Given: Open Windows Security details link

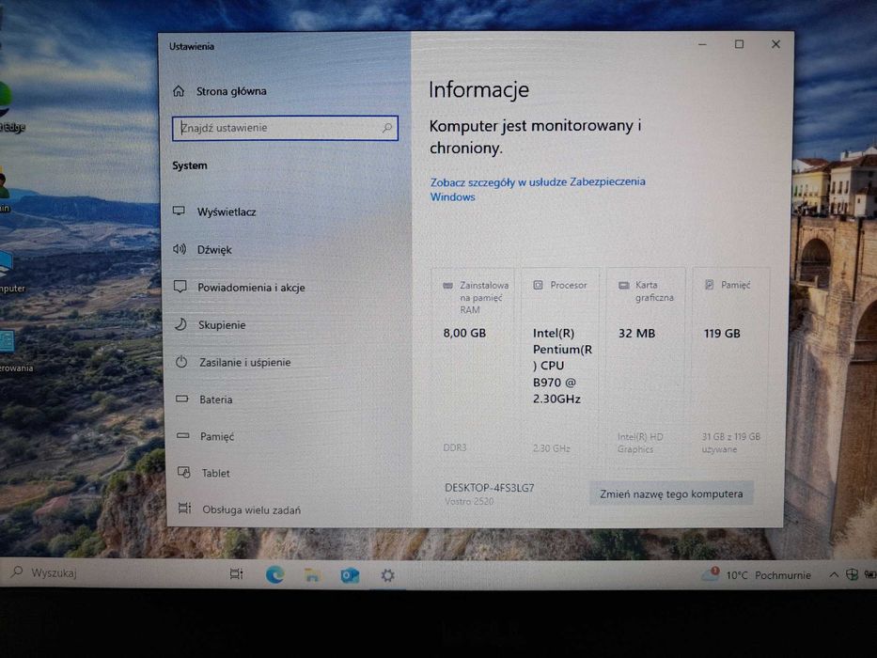Looking at the screenshot, I should tap(538, 189).
